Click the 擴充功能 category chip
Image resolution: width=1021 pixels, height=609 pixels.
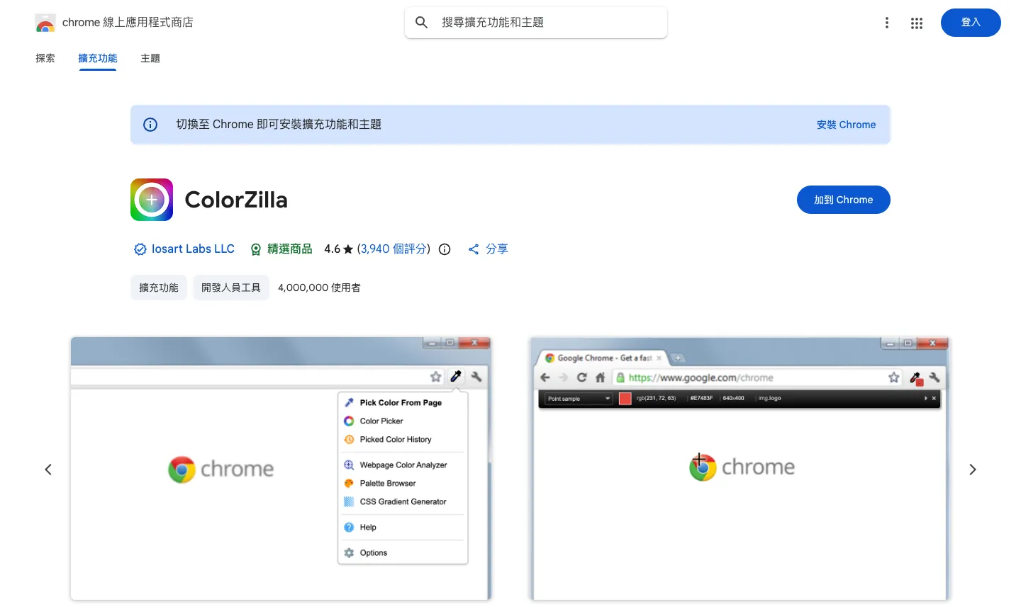click(159, 288)
